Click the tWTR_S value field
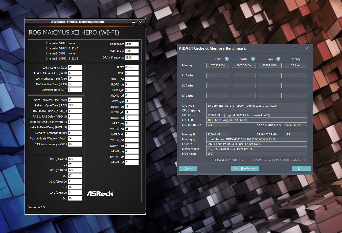This screenshot has width=342, height=233. pos(75,127)
